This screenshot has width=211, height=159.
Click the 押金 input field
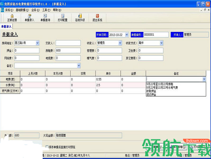pos(27,51)
